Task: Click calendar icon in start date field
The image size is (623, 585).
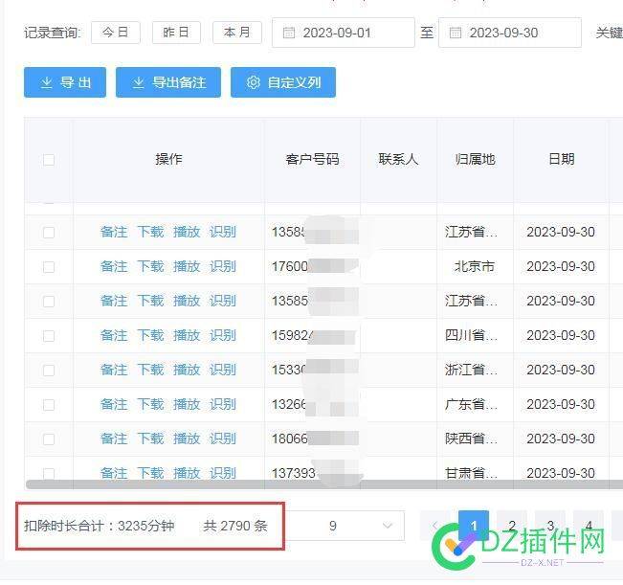Action: click(289, 33)
